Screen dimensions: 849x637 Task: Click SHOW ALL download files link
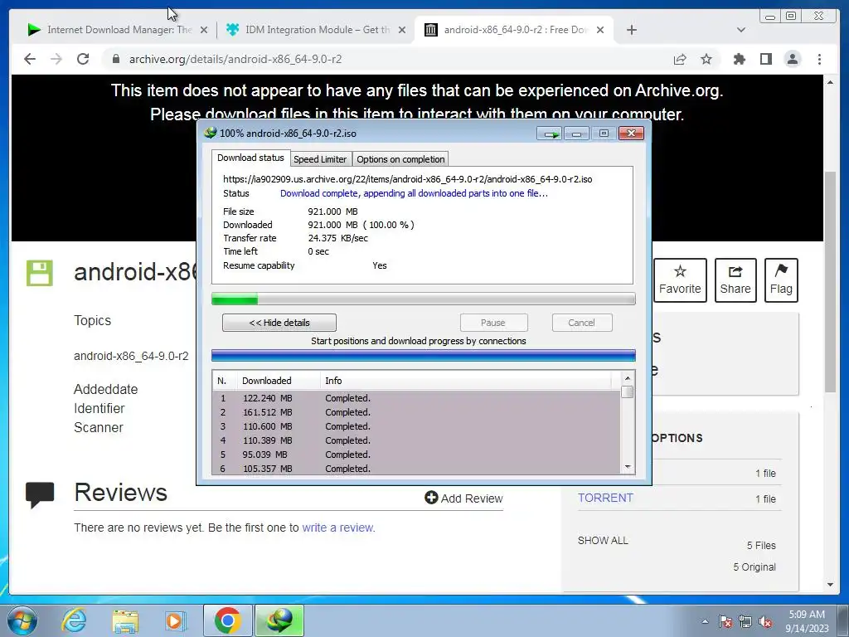[x=603, y=541]
